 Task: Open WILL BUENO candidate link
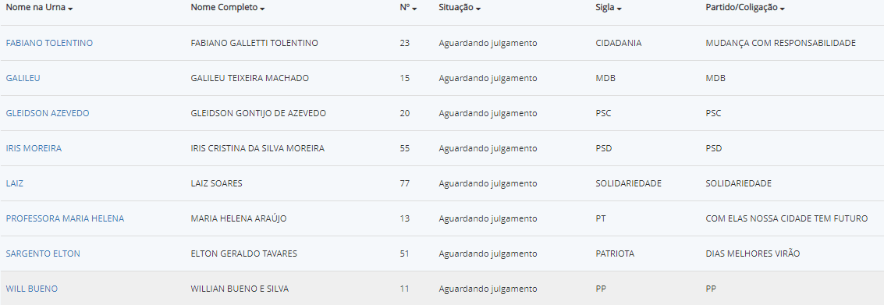(31, 289)
